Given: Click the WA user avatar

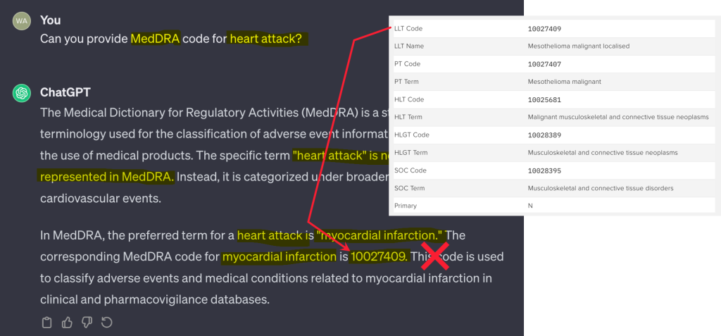Looking at the screenshot, I should 22,20.
